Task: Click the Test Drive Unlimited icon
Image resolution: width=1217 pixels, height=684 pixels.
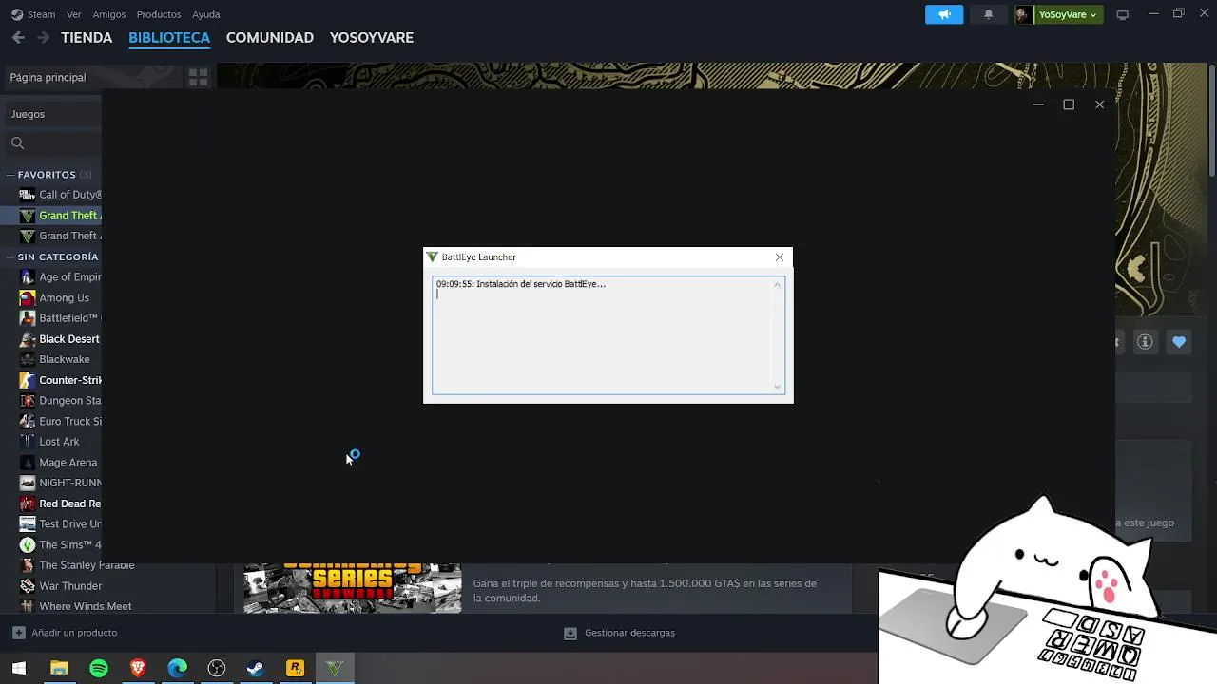Action: [28, 523]
